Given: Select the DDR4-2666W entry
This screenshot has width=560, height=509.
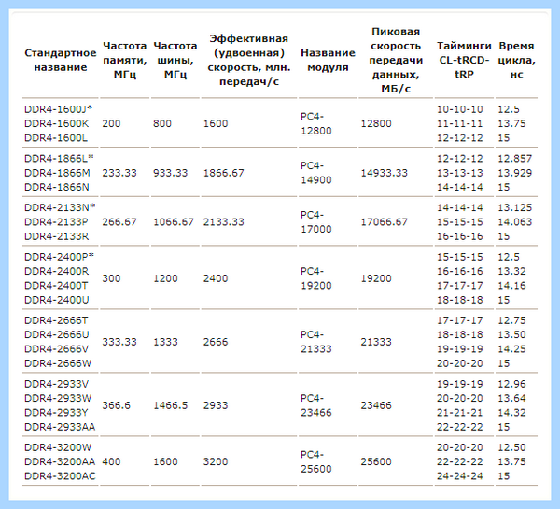Looking at the screenshot, I should pos(58,363).
